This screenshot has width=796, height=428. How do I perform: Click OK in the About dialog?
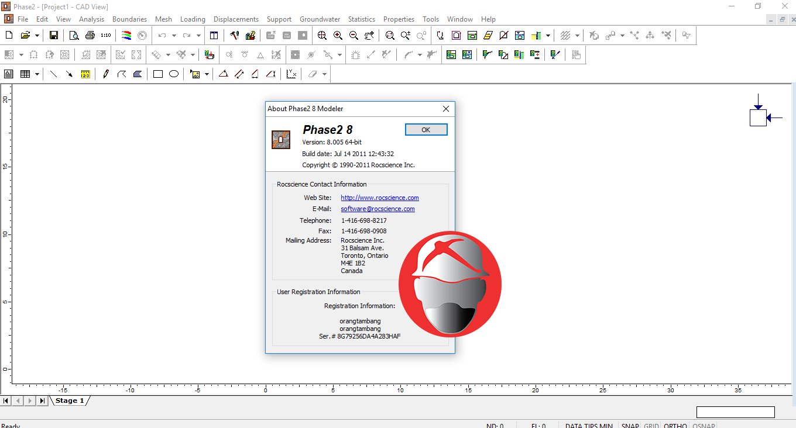(x=426, y=130)
